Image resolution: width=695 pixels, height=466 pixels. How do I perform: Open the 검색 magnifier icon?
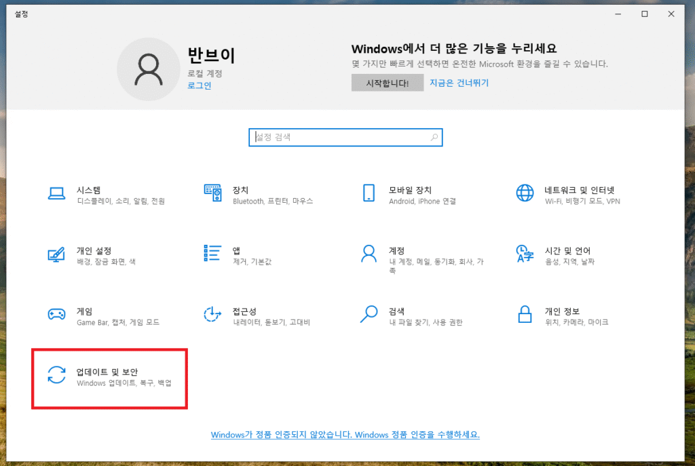(369, 314)
